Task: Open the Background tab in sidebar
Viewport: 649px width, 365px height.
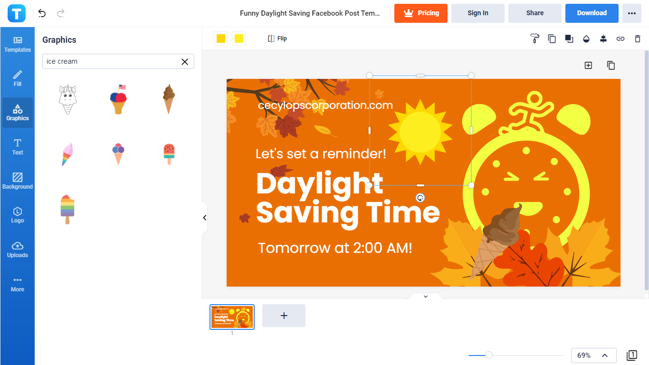Action: tap(18, 181)
